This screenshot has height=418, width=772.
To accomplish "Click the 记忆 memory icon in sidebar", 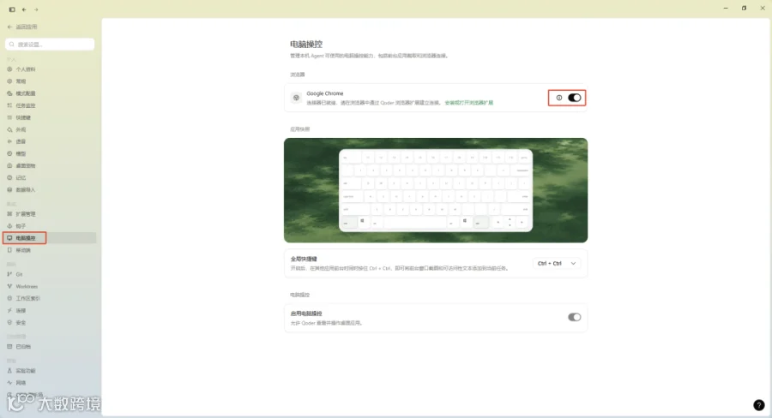I will (x=9, y=177).
